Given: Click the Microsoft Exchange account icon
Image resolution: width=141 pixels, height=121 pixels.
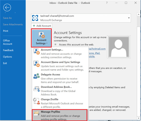Looking at the screenshot, I should coord(35,18).
